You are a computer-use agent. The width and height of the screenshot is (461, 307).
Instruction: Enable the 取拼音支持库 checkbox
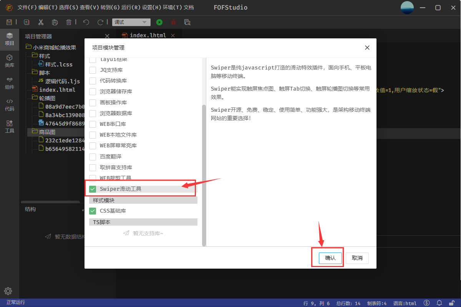(93, 168)
